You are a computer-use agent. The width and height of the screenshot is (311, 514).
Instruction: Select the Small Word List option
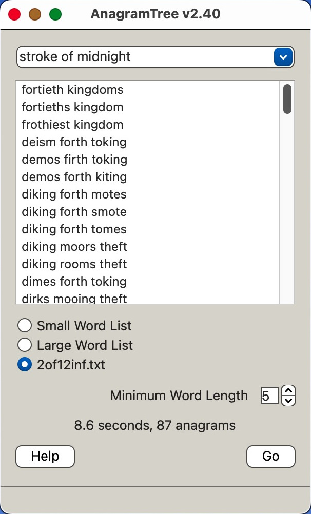24,326
